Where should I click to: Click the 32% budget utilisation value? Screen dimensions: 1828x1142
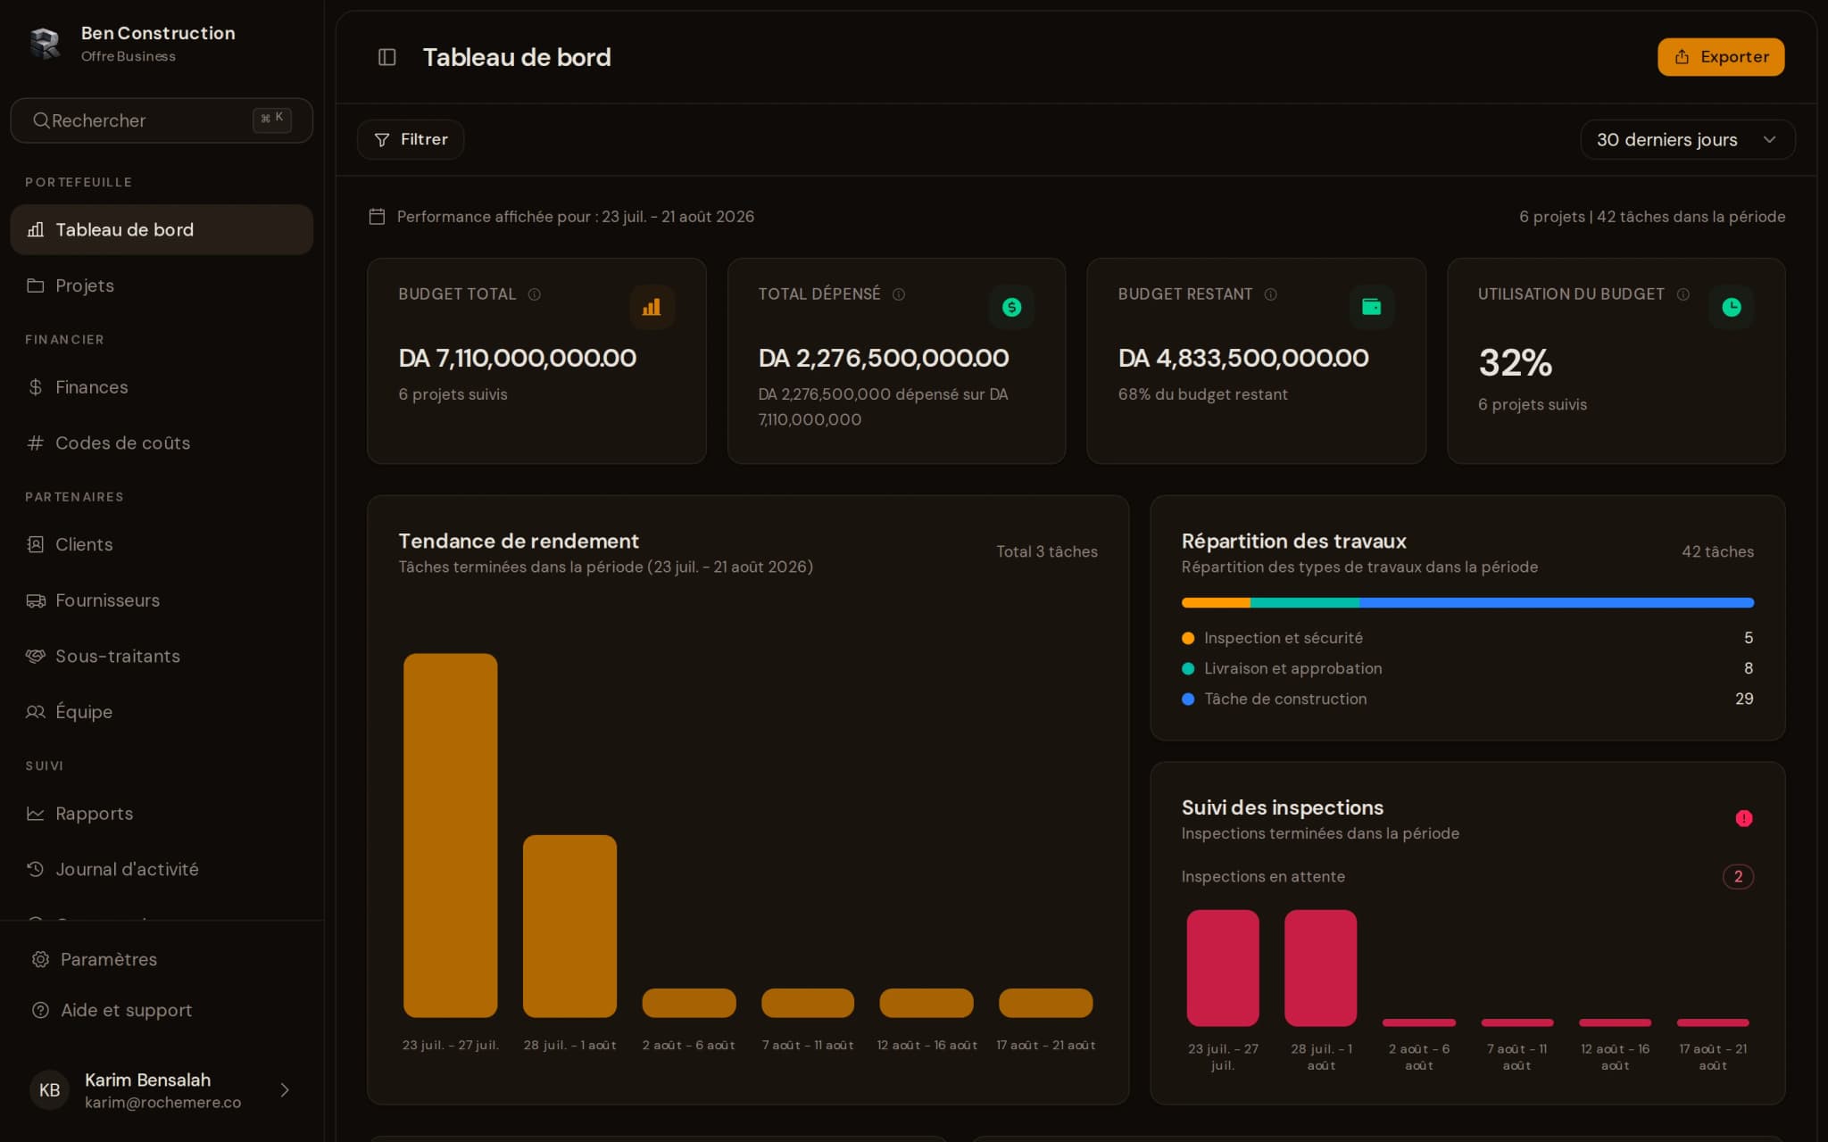[x=1515, y=362]
